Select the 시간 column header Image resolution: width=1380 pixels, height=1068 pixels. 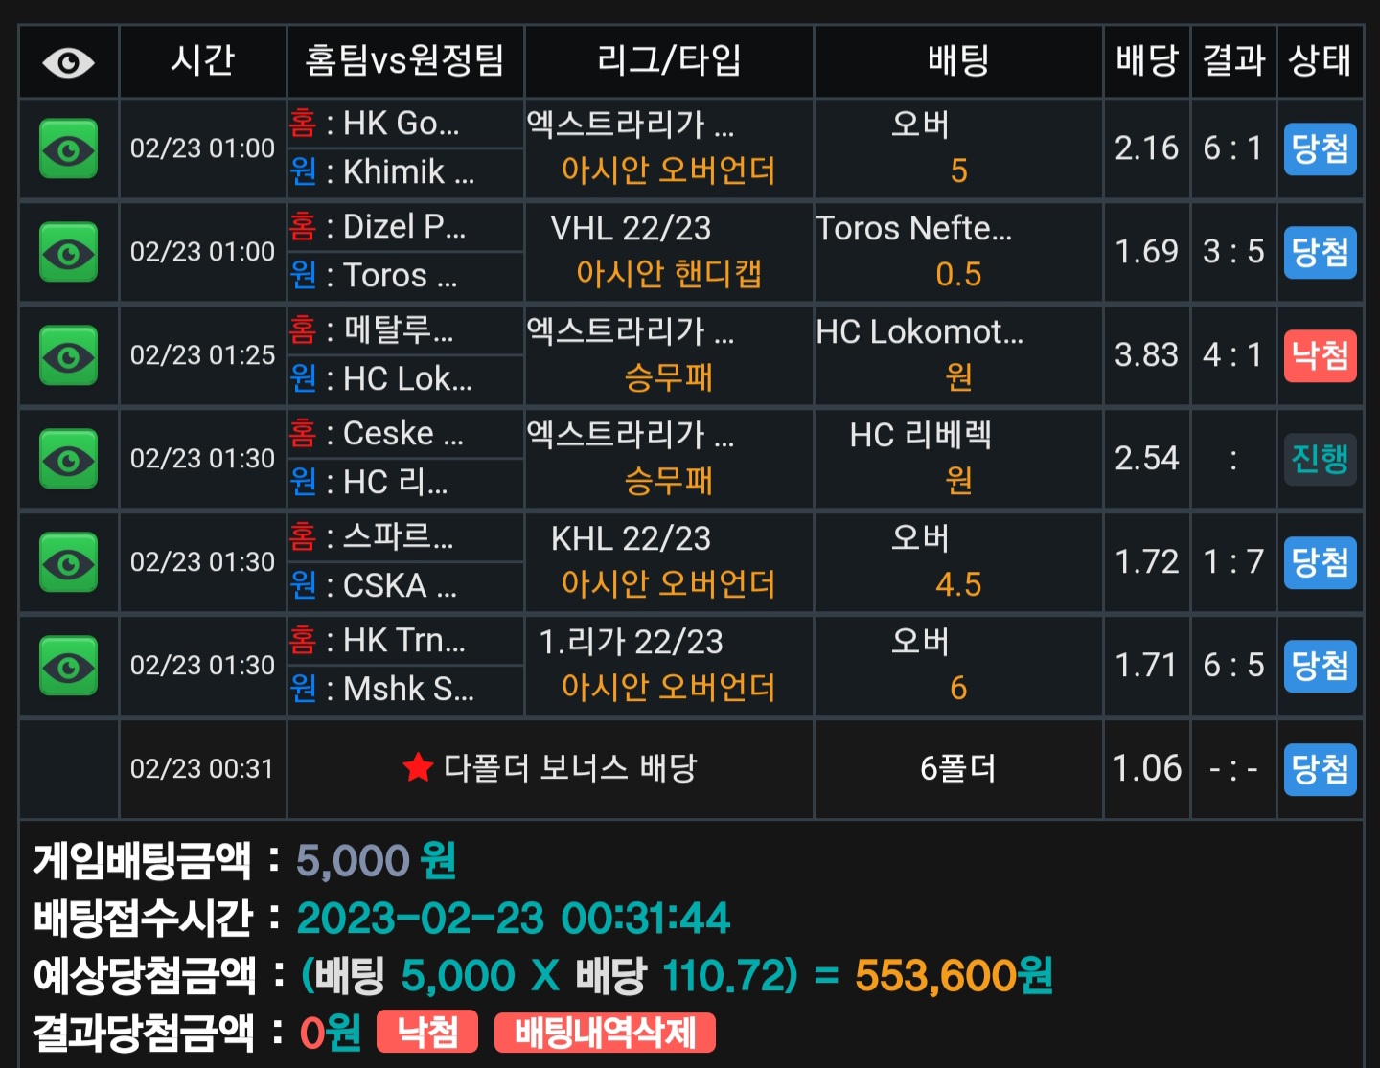(203, 60)
